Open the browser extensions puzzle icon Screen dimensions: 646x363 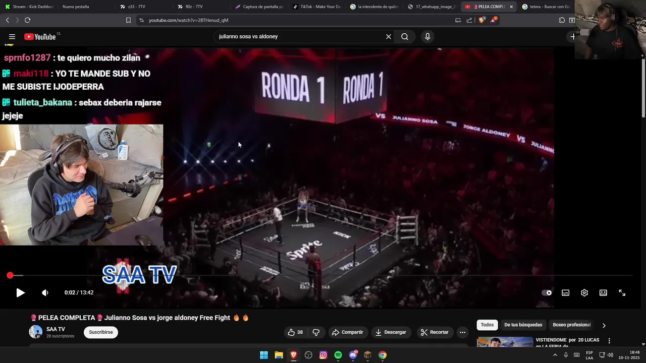[x=562, y=20]
